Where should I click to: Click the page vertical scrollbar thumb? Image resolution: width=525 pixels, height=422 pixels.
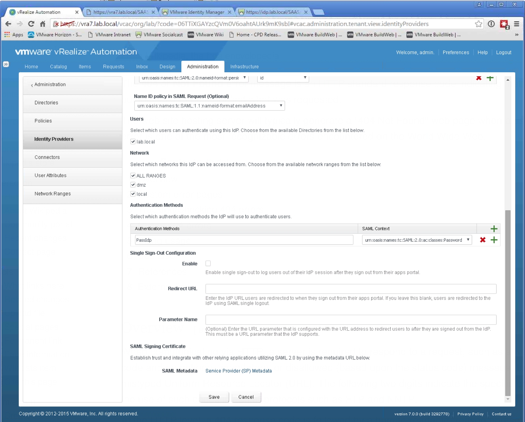[x=508, y=303]
